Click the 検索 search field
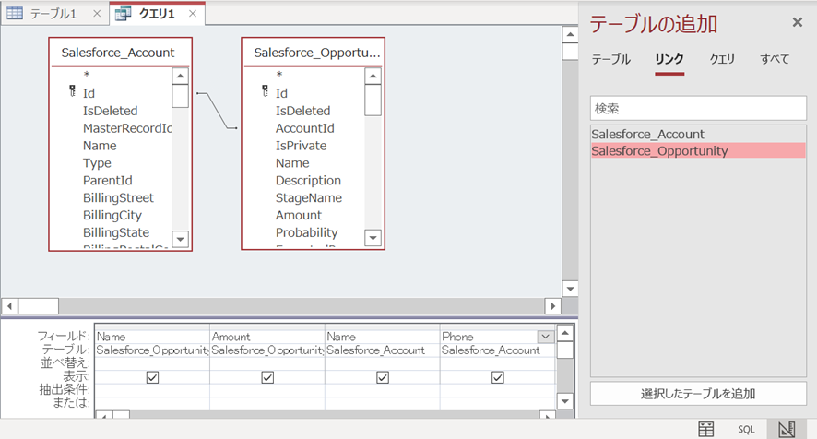The height and width of the screenshot is (439, 817). click(x=698, y=109)
